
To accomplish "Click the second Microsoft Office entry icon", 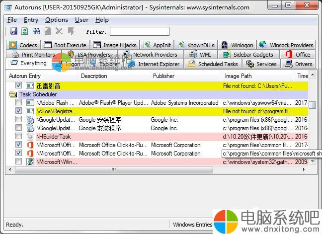I will coord(30,154).
